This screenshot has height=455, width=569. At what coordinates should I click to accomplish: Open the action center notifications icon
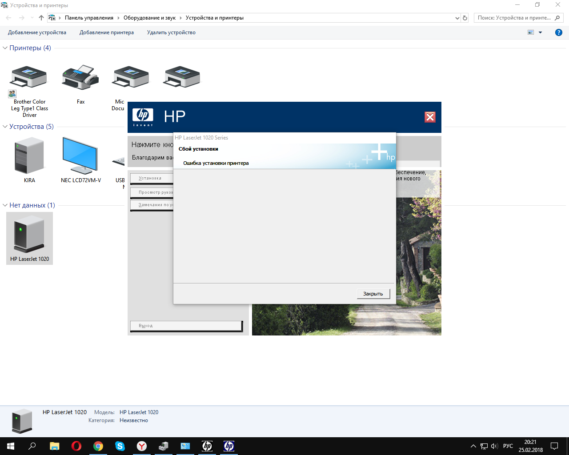(x=554, y=446)
